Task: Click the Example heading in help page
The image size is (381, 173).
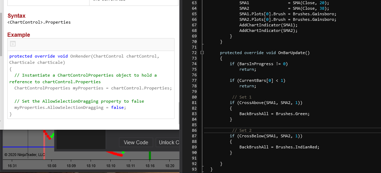Action: coord(19,35)
